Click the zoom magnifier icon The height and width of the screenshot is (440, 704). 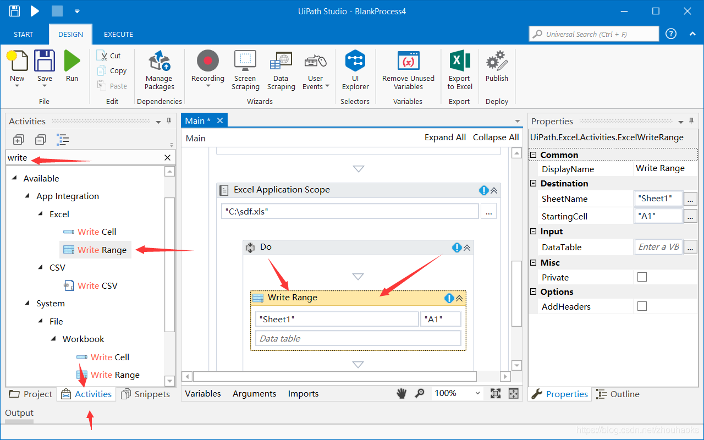point(420,393)
